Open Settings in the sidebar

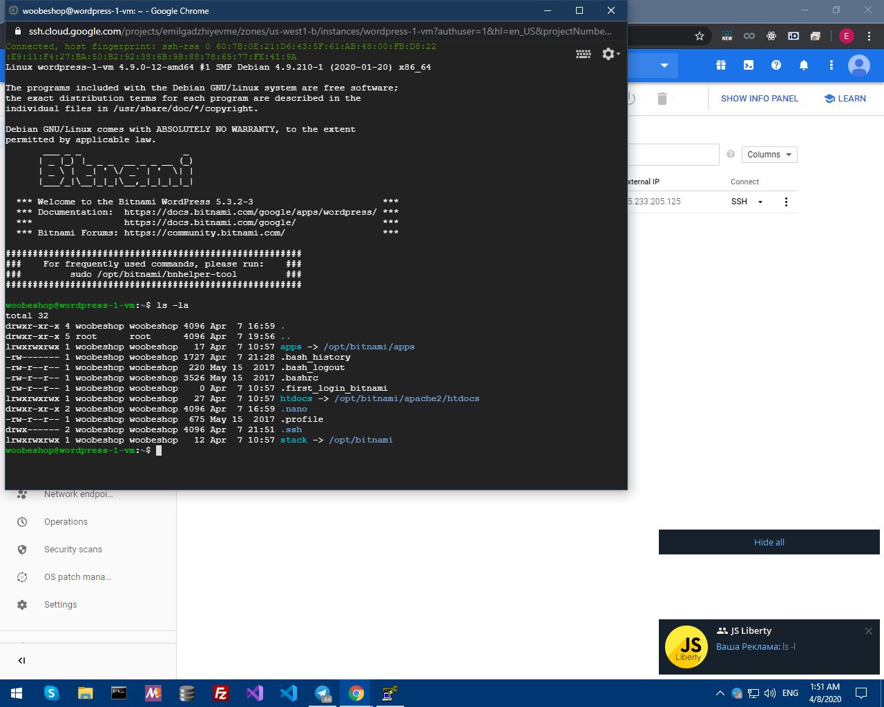coord(60,605)
